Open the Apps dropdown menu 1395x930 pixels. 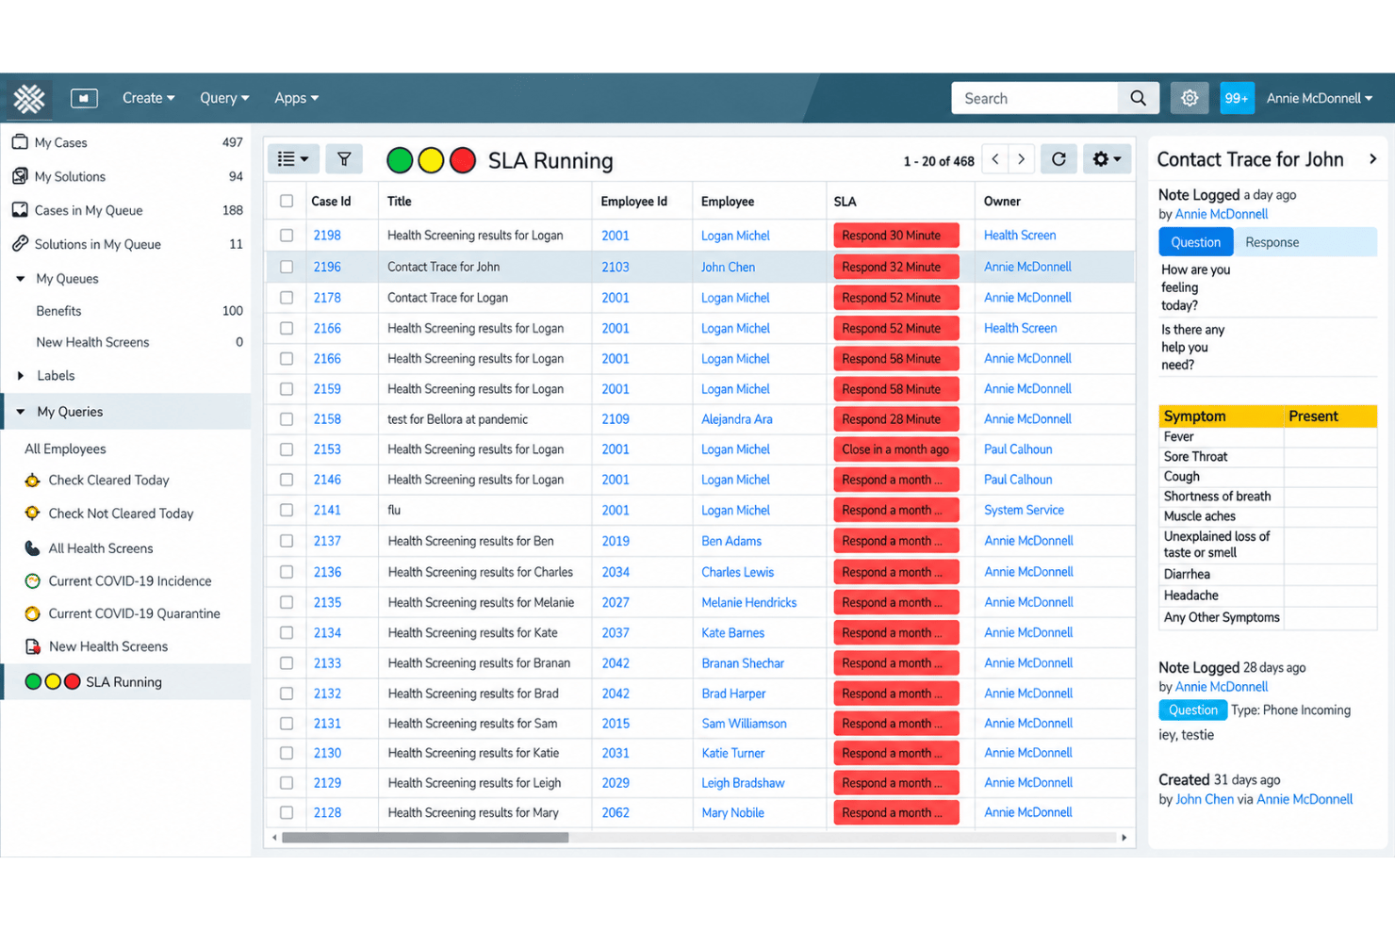point(296,98)
